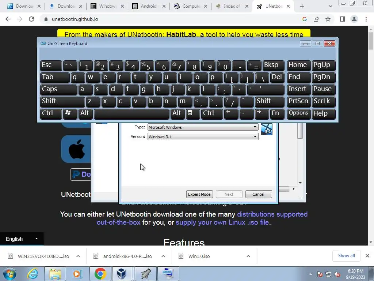Click Show all downloads
Screen dimensions: 374x281
click(x=346, y=256)
